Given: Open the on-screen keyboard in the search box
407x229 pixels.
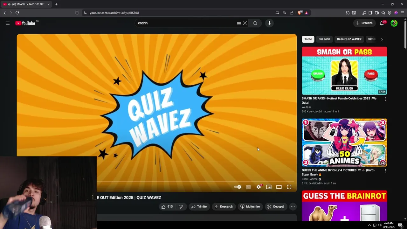Looking at the screenshot, I should point(239,23).
